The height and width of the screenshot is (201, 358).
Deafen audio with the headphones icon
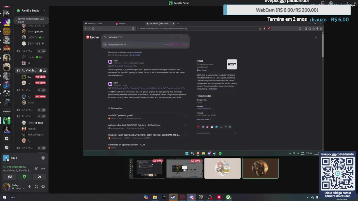pyautogui.click(x=36, y=187)
